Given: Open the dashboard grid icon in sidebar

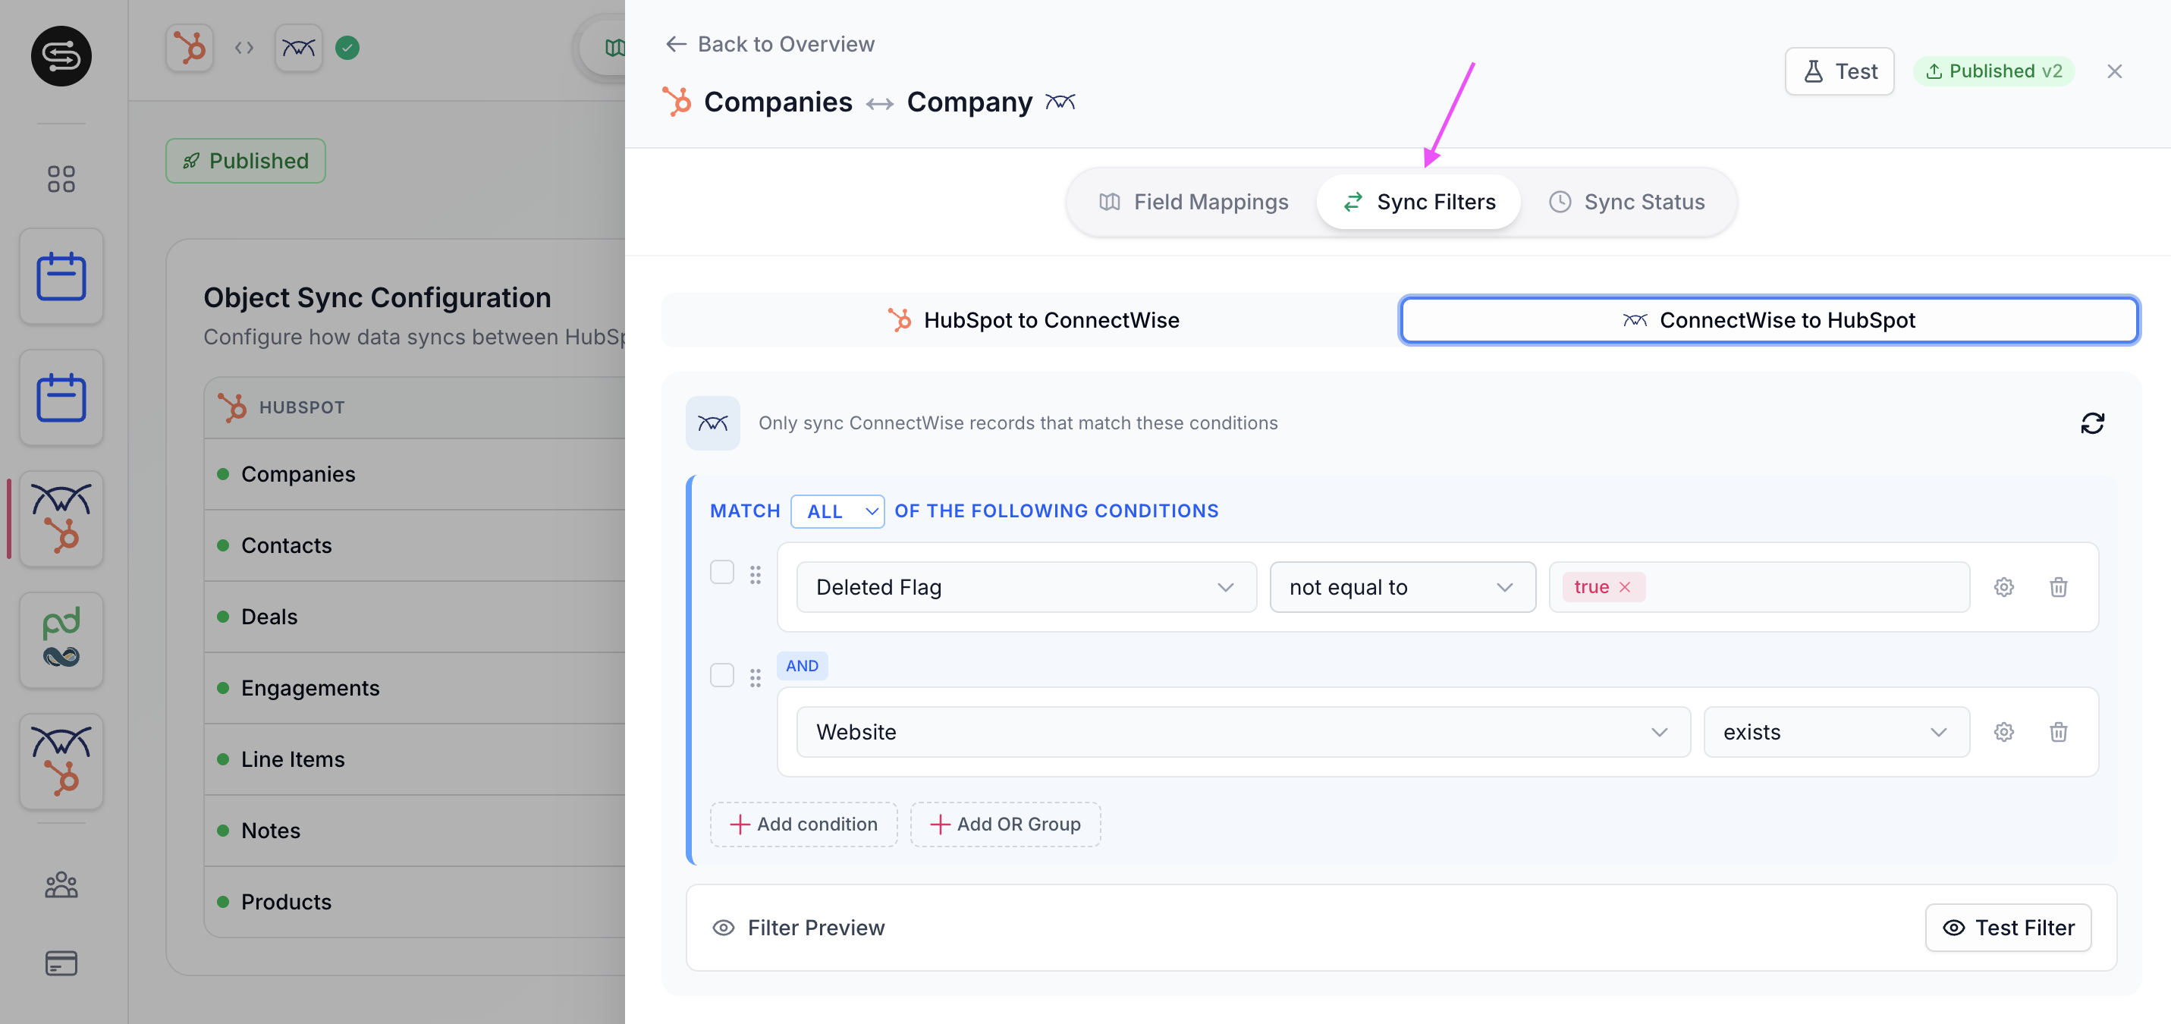Looking at the screenshot, I should 61,179.
